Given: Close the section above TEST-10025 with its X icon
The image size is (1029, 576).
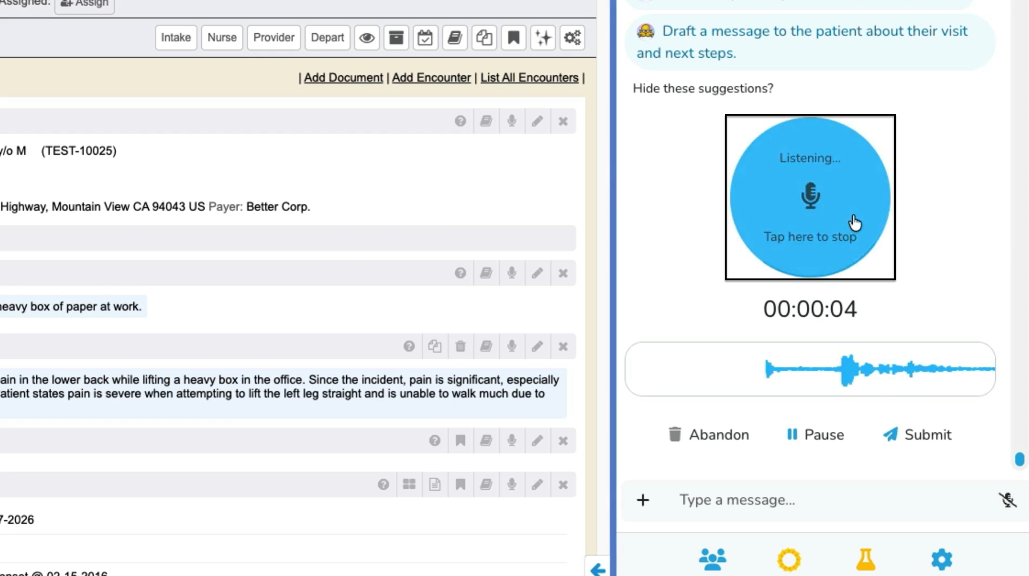Looking at the screenshot, I should tap(563, 121).
